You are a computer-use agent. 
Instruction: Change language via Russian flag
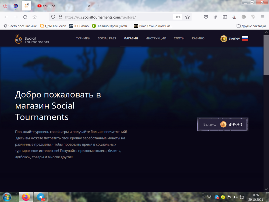[x=245, y=39]
